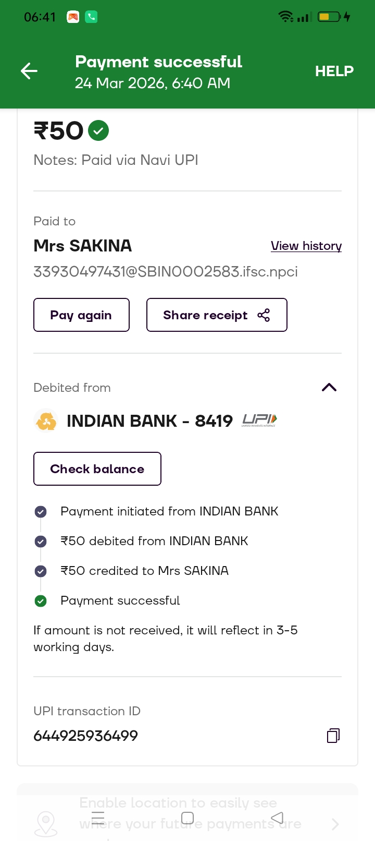Open View history link

[x=306, y=246]
